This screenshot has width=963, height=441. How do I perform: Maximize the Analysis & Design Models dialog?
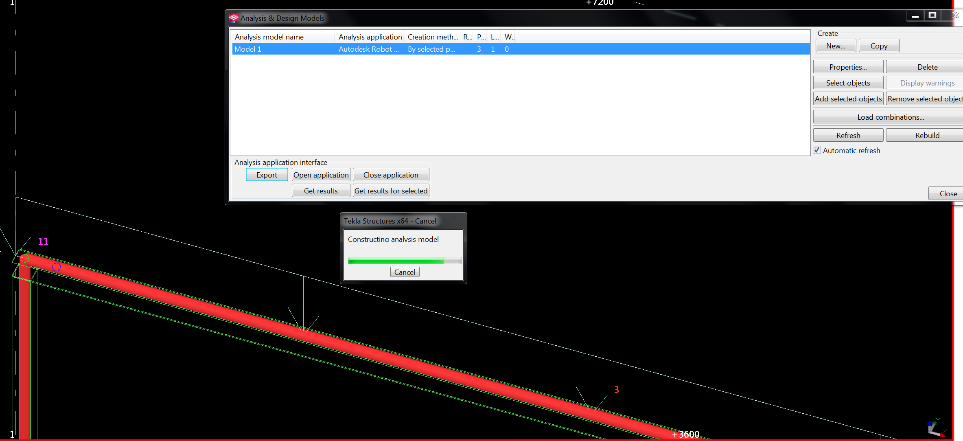[932, 15]
